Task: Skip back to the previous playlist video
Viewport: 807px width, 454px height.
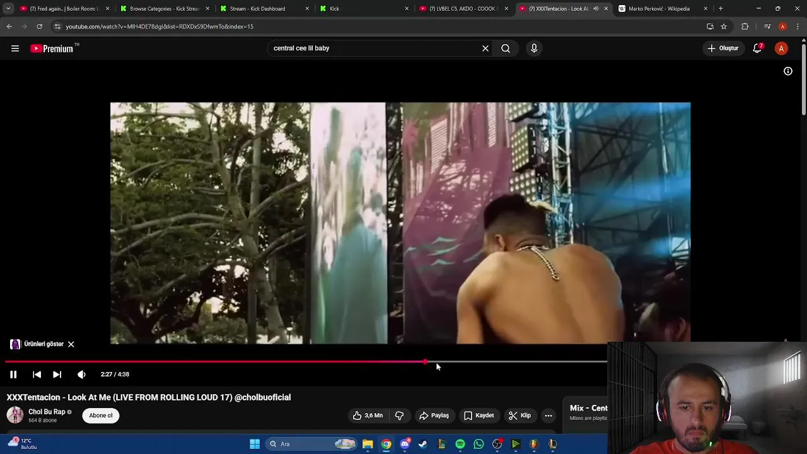Action: click(37, 375)
